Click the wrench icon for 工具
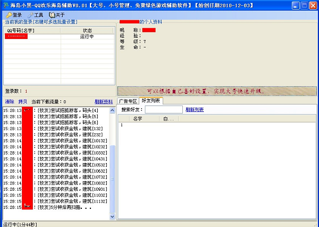The width and height of the screenshot is (319, 227). coord(30,15)
